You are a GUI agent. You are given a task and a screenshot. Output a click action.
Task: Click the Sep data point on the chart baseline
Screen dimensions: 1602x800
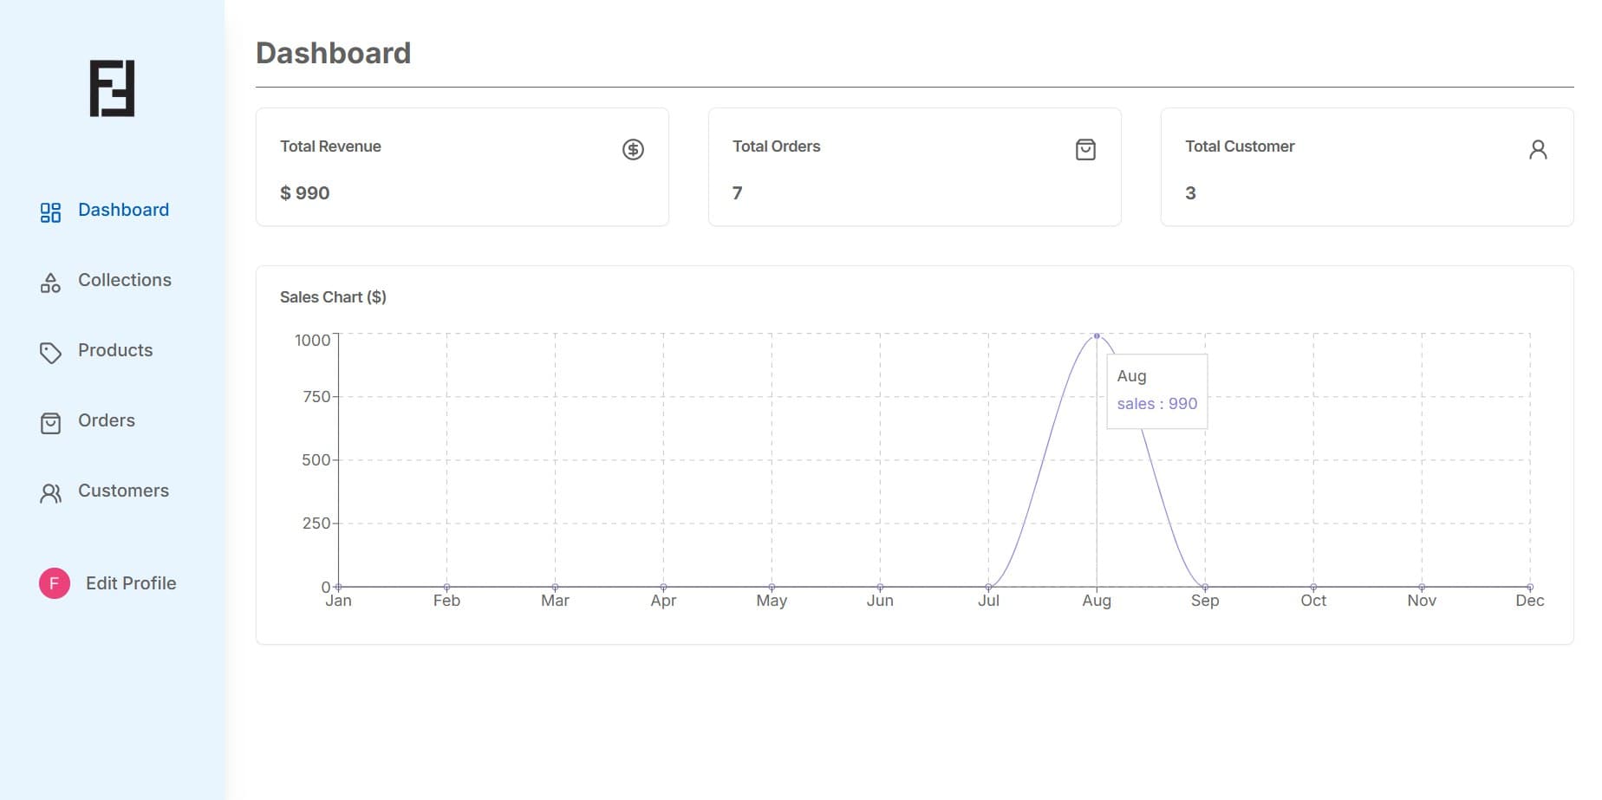[1205, 587]
